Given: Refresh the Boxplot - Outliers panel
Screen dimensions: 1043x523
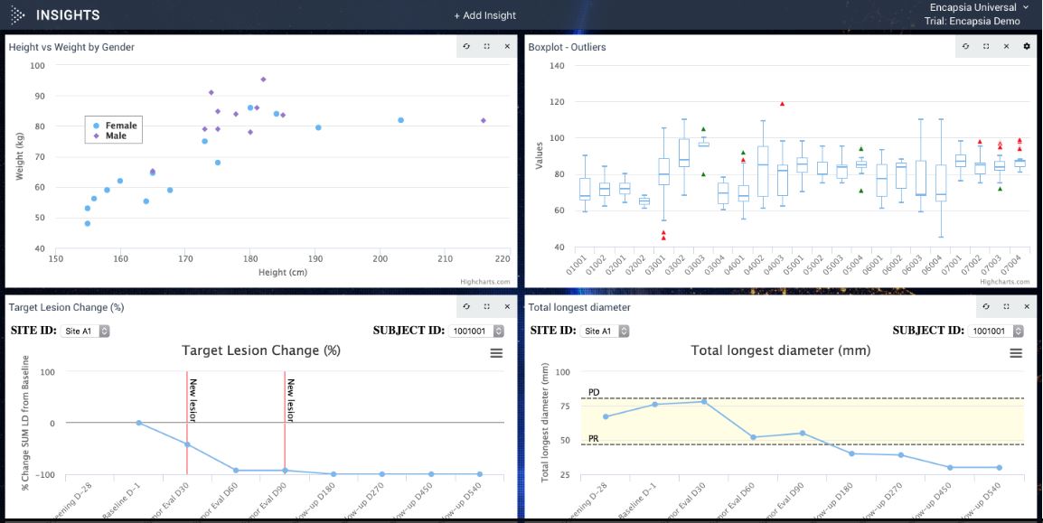Looking at the screenshot, I should point(966,46).
